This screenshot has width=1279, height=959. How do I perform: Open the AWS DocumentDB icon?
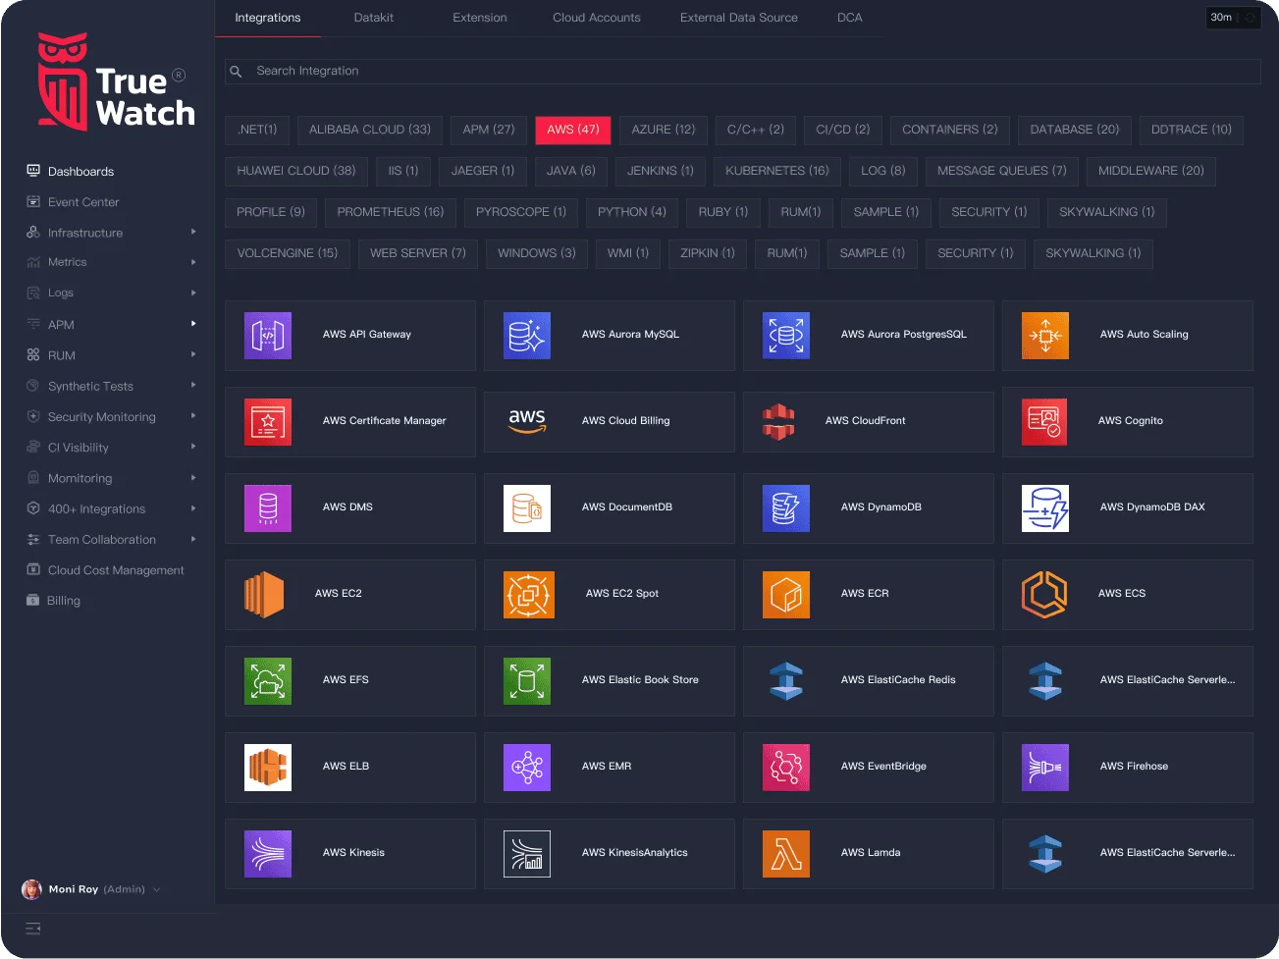527,508
